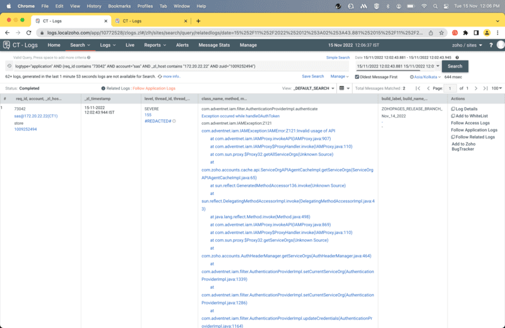Screen dimensions: 505x328
Task: Click sas@172.20.22.22(CT1) host link
Action: coord(36,116)
